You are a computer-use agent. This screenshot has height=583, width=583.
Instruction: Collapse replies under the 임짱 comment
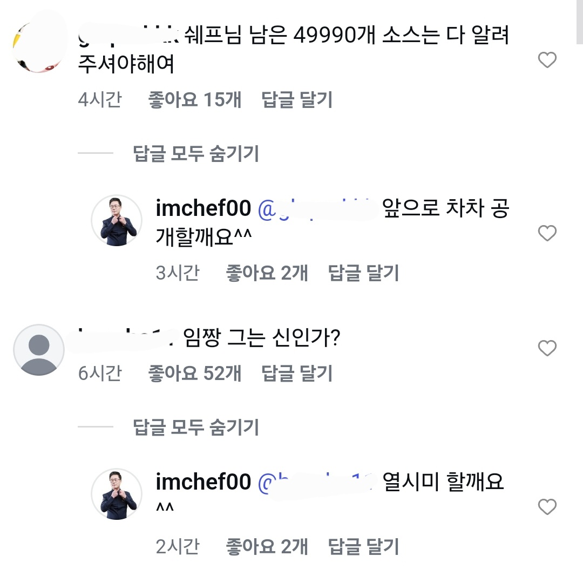196,428
